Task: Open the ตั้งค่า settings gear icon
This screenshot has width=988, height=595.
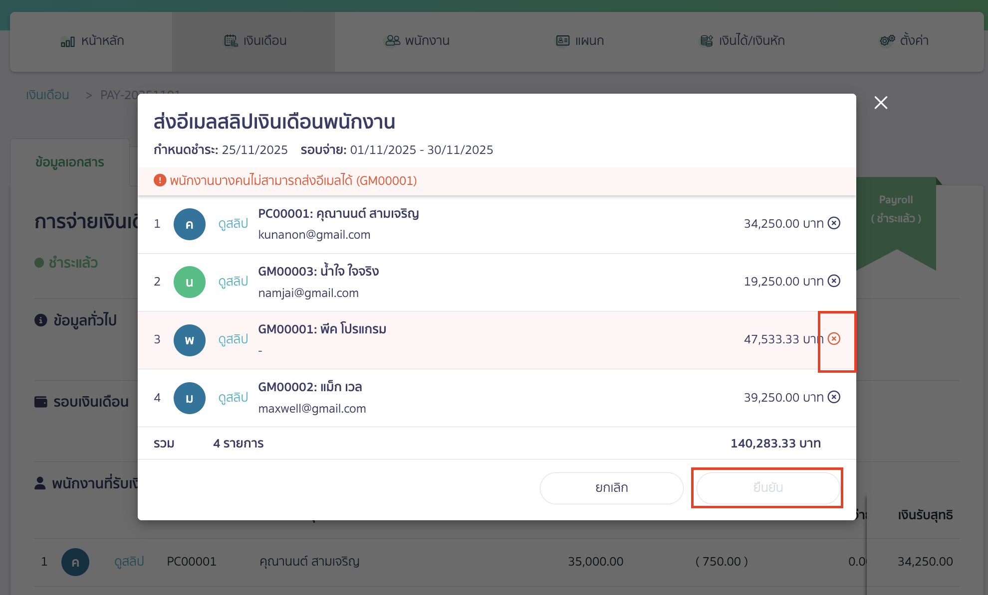Action: click(886, 40)
